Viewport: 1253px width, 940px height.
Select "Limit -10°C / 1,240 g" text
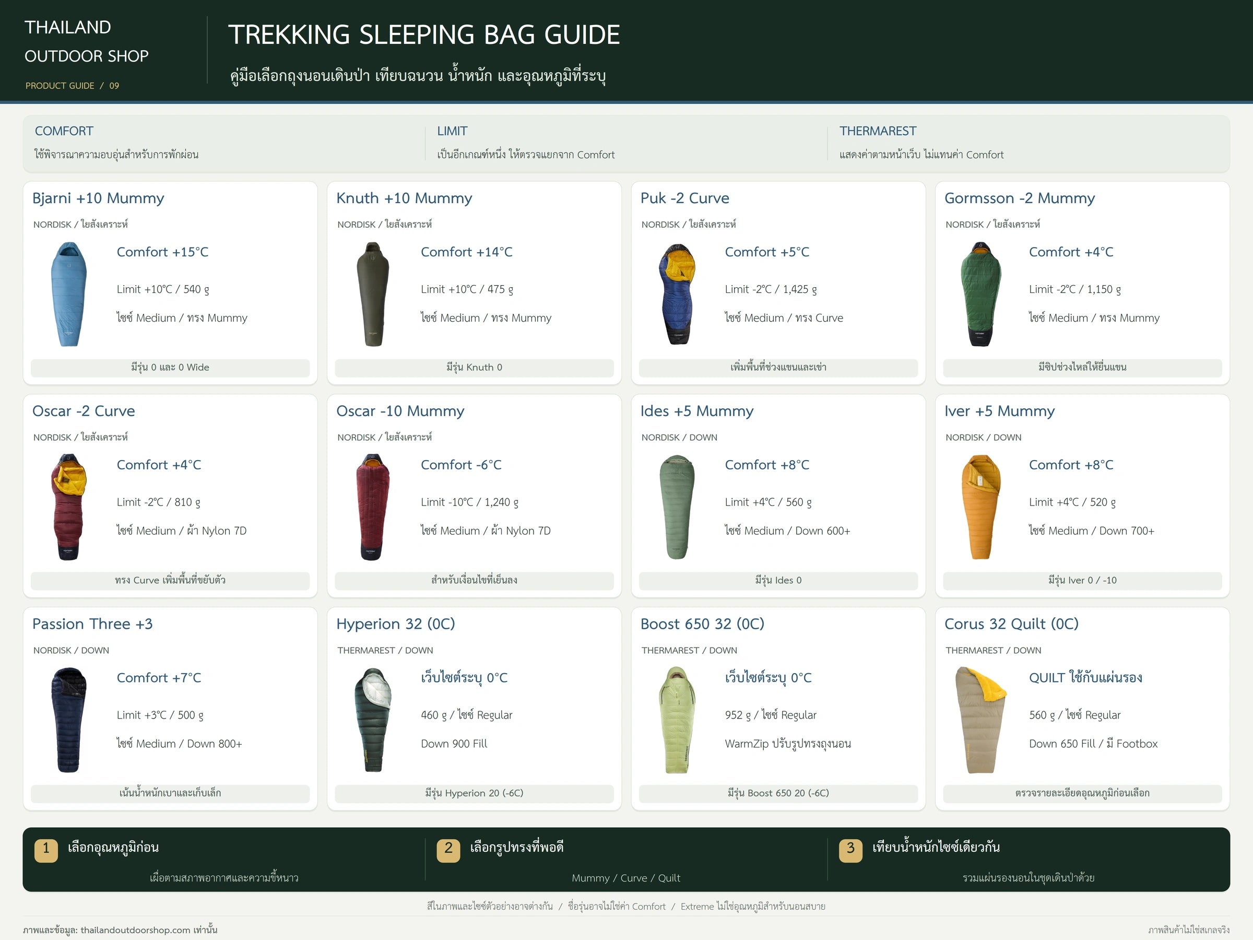coord(469,502)
